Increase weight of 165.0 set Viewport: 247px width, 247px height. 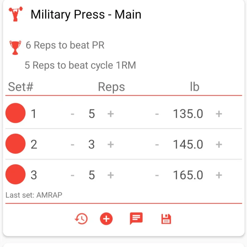tap(219, 175)
